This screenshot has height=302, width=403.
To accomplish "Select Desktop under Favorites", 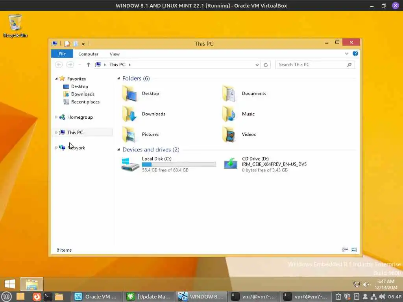I will (x=79, y=87).
